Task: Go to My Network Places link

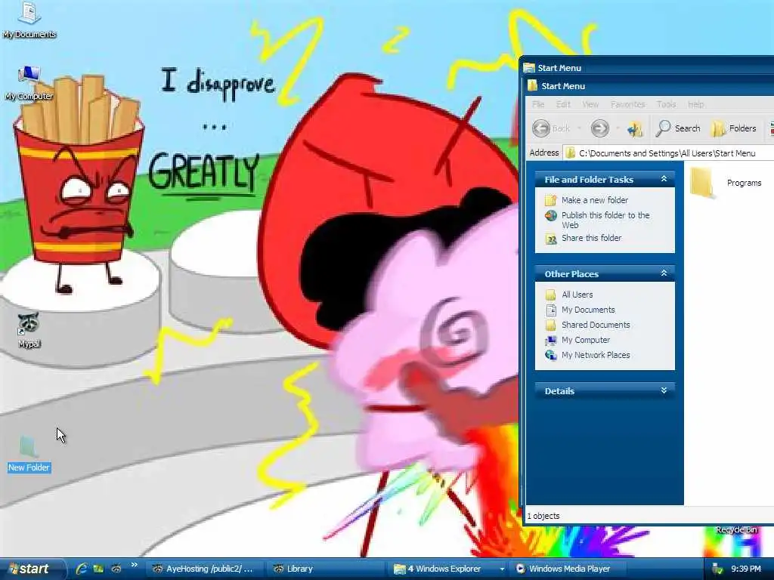Action: [x=596, y=355]
